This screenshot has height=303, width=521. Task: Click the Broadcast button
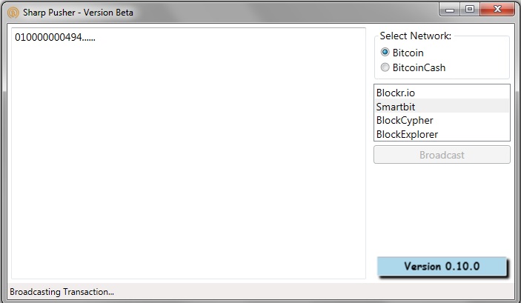click(x=442, y=155)
